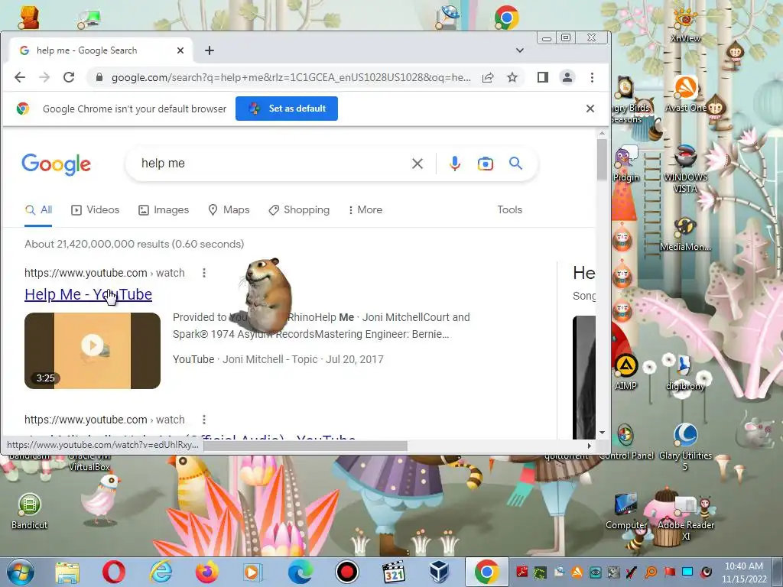Open Pidgin desktop shortcut
Screen dimensions: 783x587
625,164
